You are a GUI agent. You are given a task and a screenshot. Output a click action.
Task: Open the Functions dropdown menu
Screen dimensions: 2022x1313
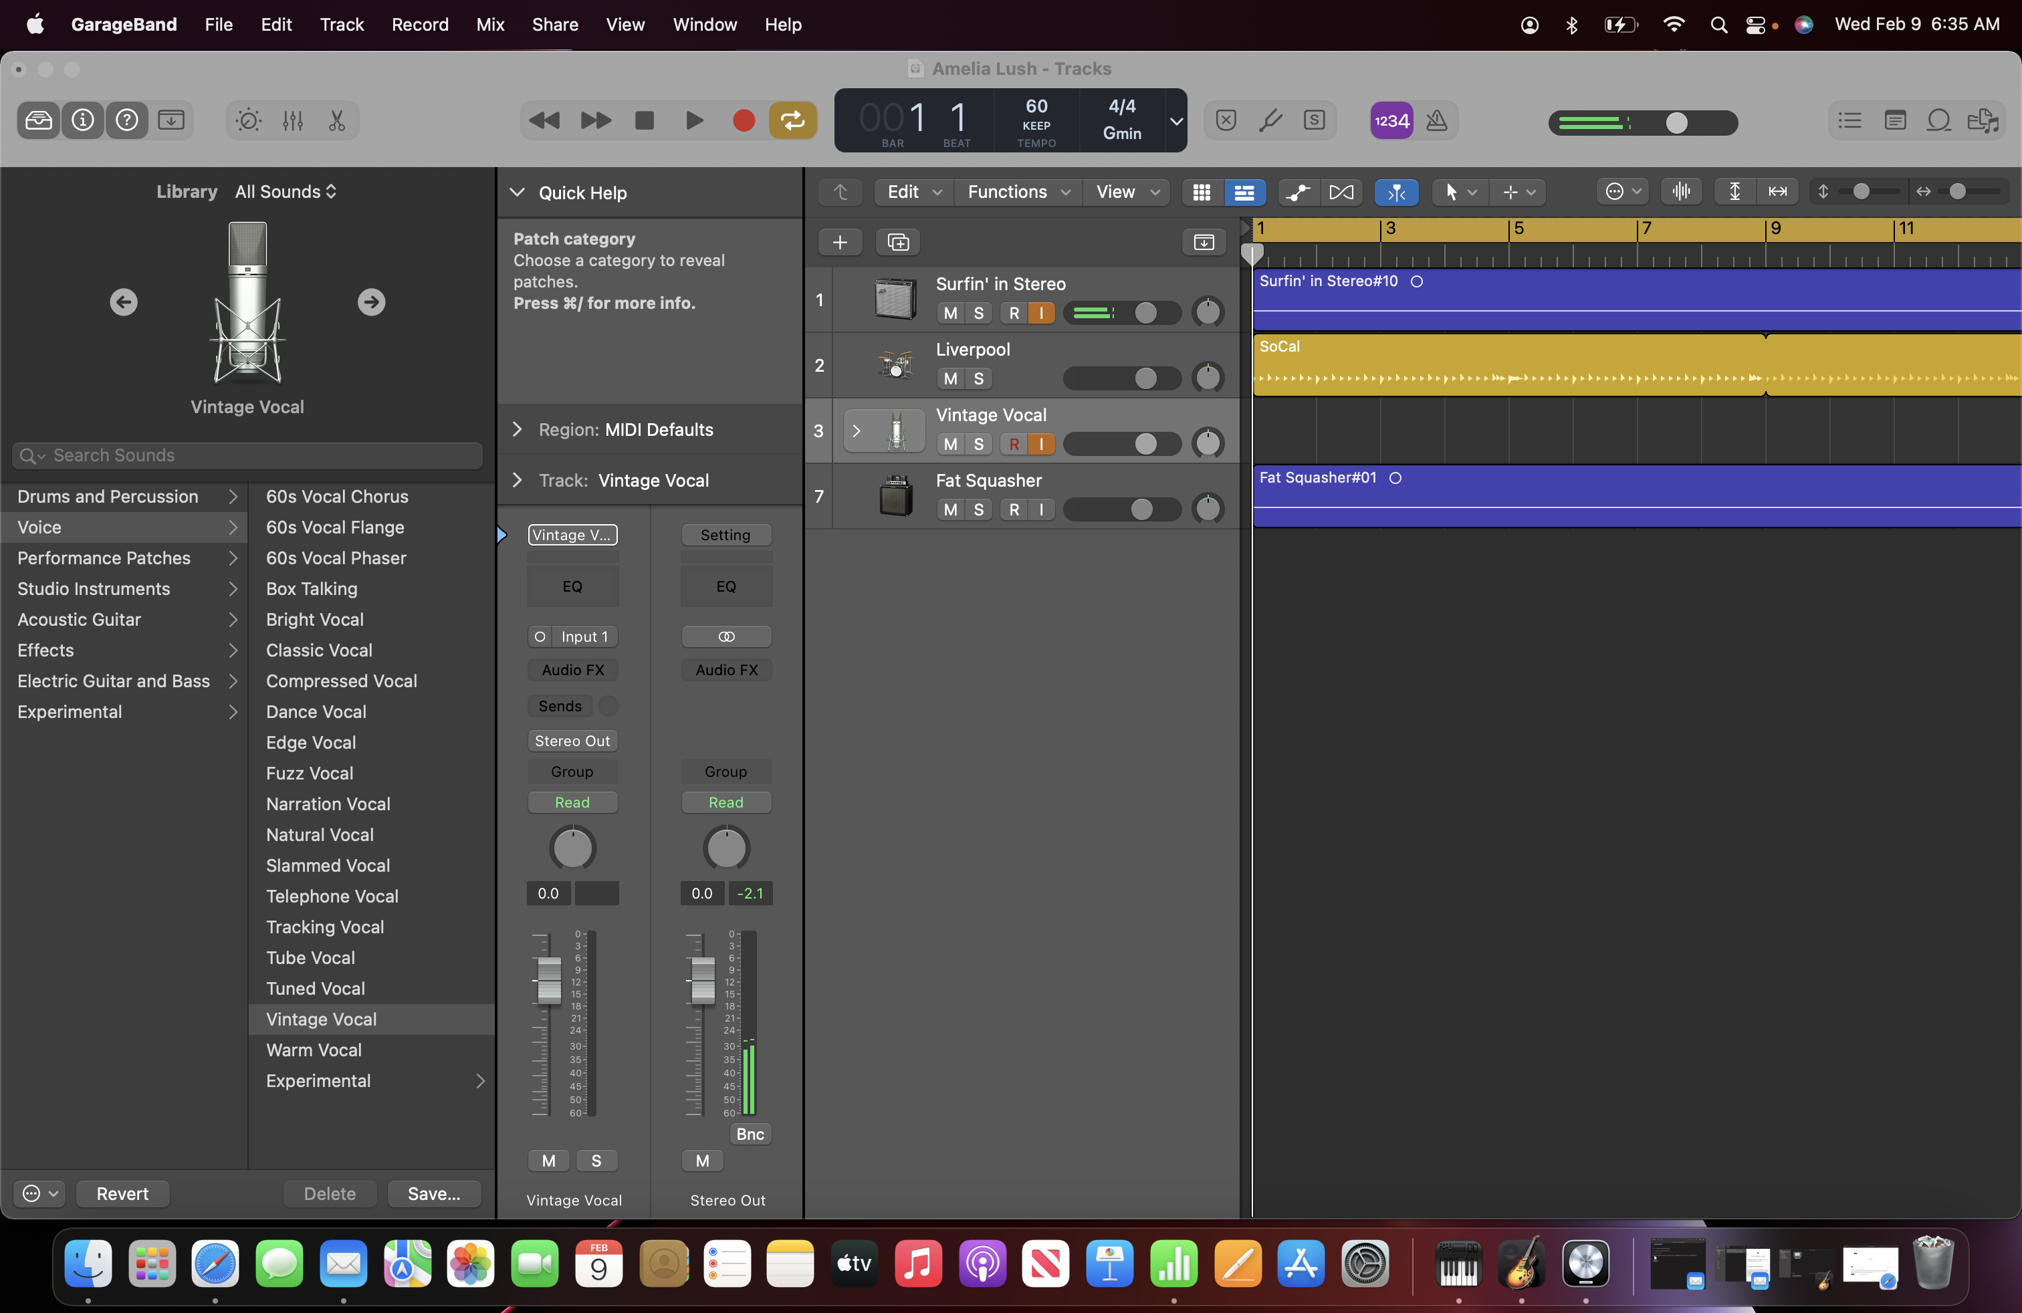tap(1017, 192)
